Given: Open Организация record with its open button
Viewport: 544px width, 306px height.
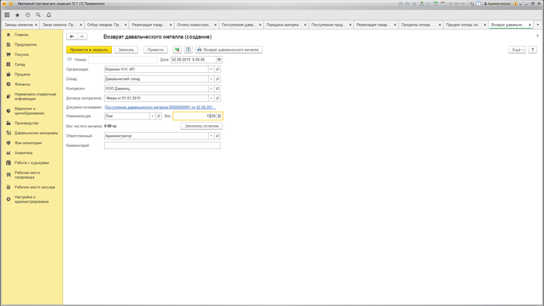Looking at the screenshot, I should [218, 69].
